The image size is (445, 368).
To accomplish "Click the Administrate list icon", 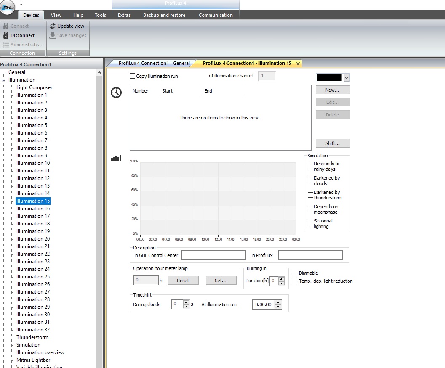I will 5,45.
